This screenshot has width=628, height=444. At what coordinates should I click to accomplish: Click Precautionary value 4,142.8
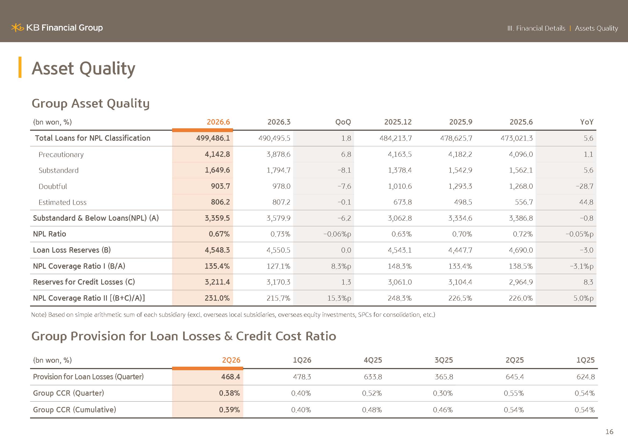(217, 154)
